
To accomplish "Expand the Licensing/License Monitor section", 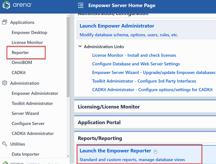I will pos(109,107).
